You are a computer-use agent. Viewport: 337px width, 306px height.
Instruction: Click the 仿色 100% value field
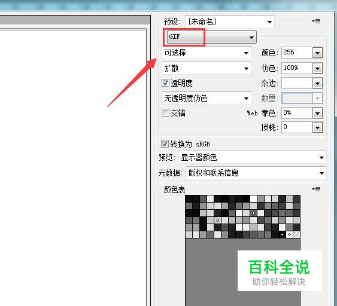pyautogui.click(x=297, y=68)
